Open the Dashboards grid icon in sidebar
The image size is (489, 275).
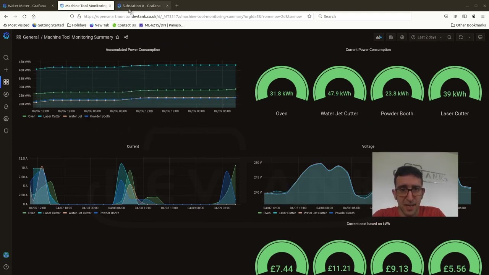click(x=6, y=82)
